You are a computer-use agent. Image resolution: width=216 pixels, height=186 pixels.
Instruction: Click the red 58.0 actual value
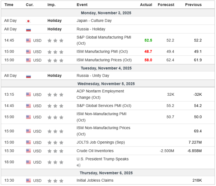pos(148,59)
